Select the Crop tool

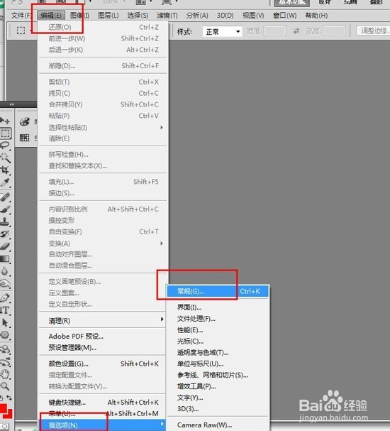tap(5, 170)
